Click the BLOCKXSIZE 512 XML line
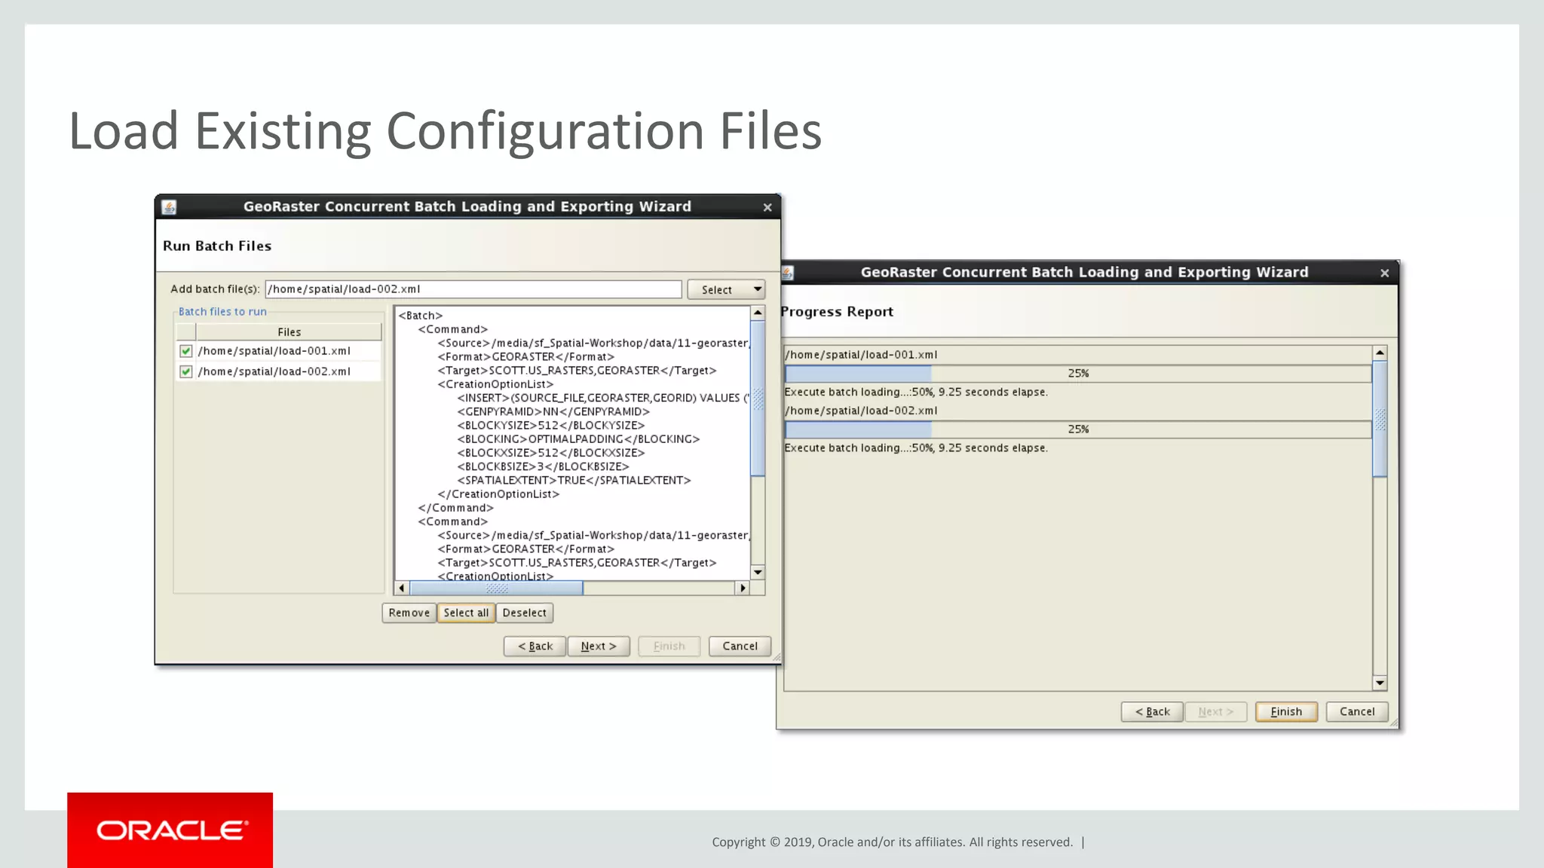The height and width of the screenshot is (868, 1544). pyautogui.click(x=551, y=453)
